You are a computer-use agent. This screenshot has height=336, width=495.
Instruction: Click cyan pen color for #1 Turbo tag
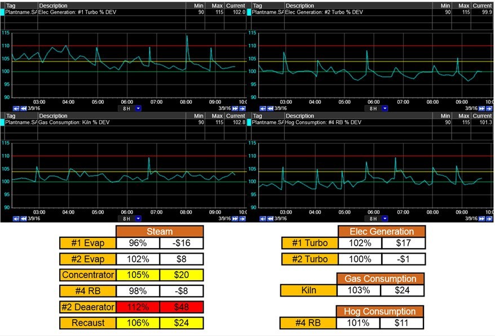2,12
